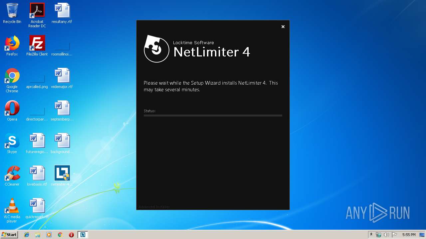Select the lovebasis.rtf document icon

tap(37, 176)
